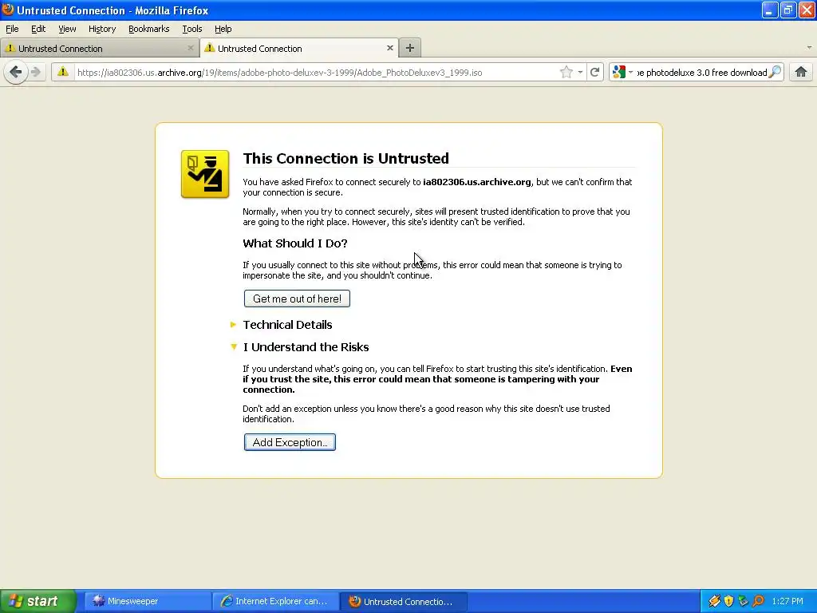Image resolution: width=817 pixels, height=613 pixels.
Task: Open the Tools menu
Action: coord(192,29)
